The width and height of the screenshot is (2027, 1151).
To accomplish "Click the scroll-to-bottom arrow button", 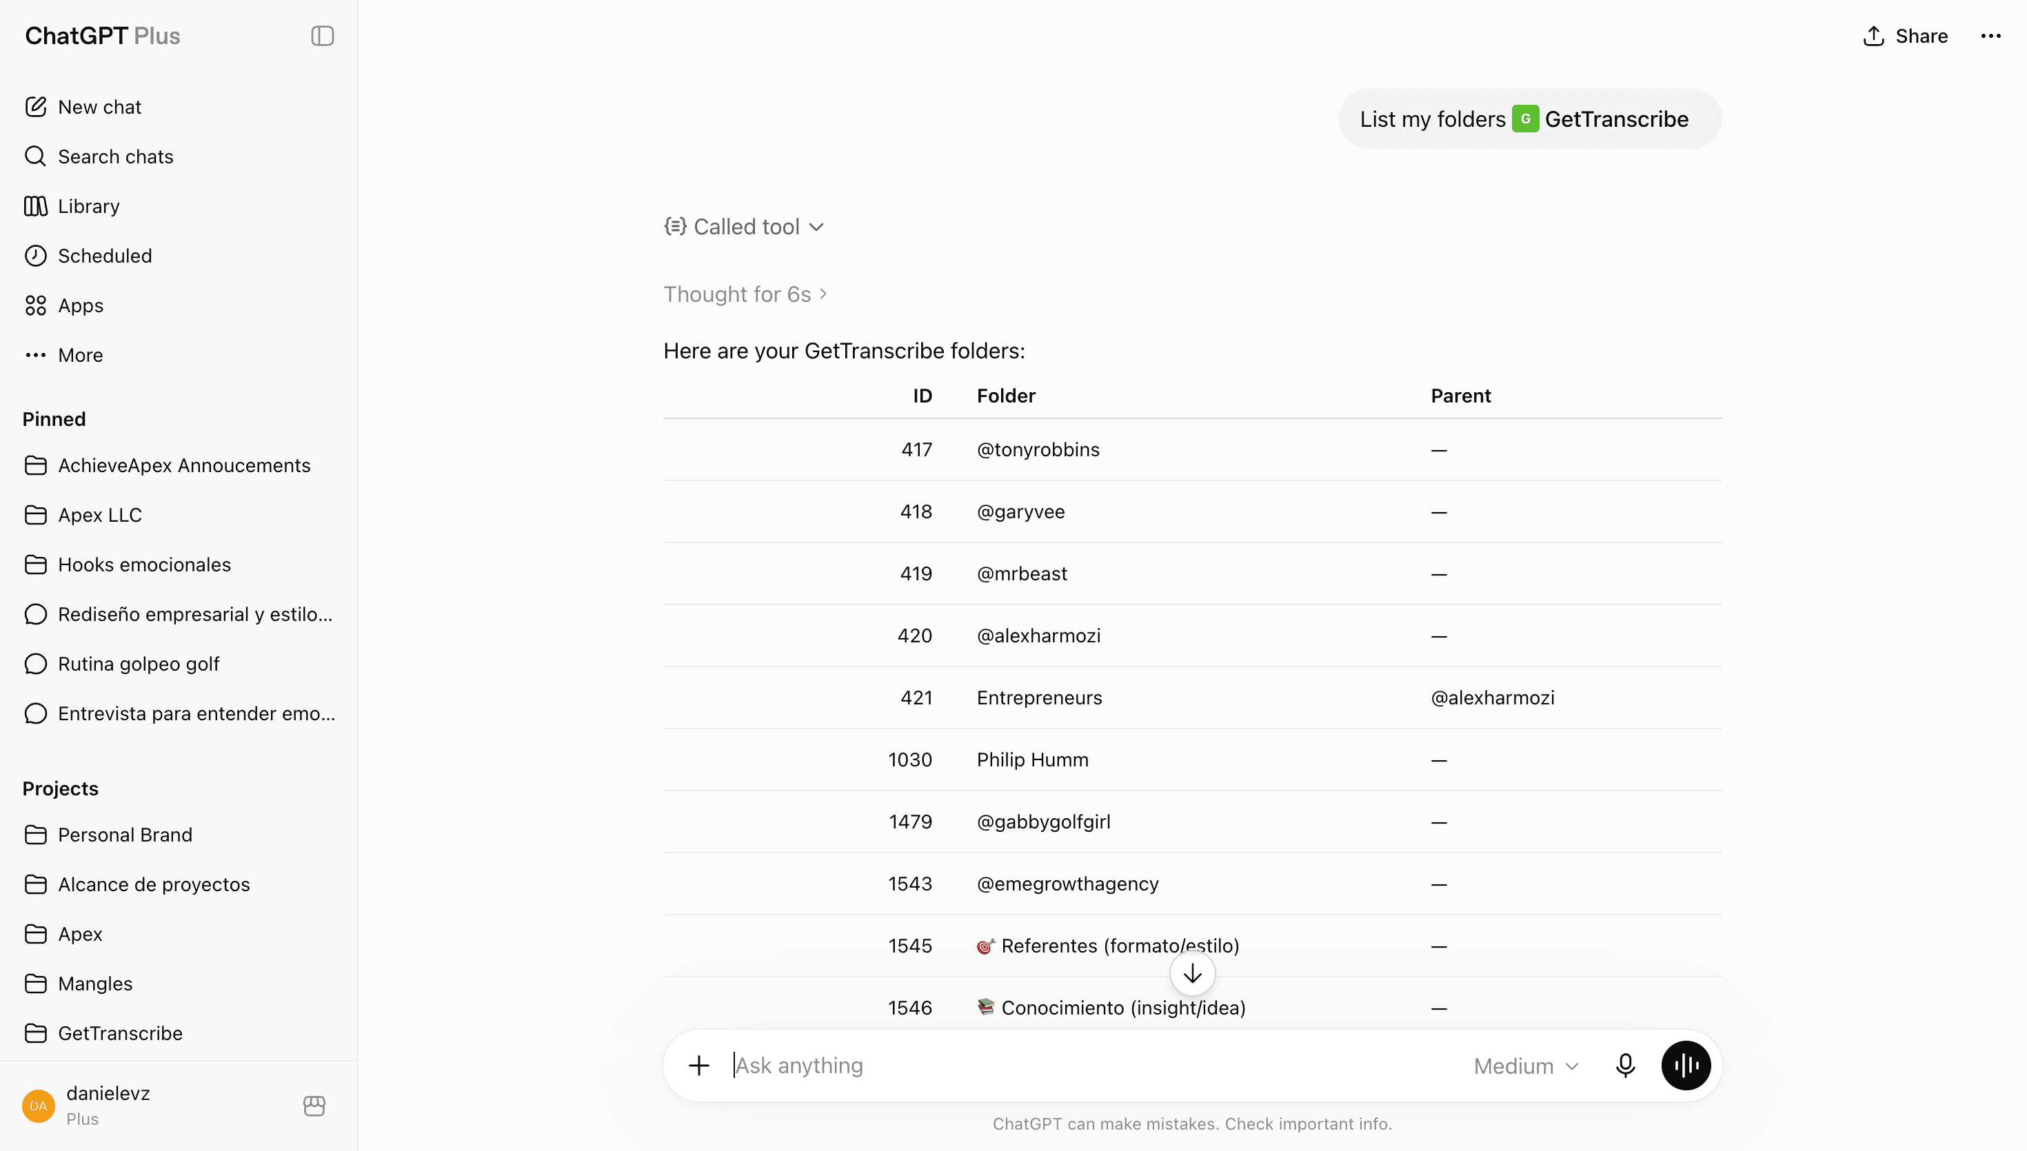I will (x=1192, y=975).
